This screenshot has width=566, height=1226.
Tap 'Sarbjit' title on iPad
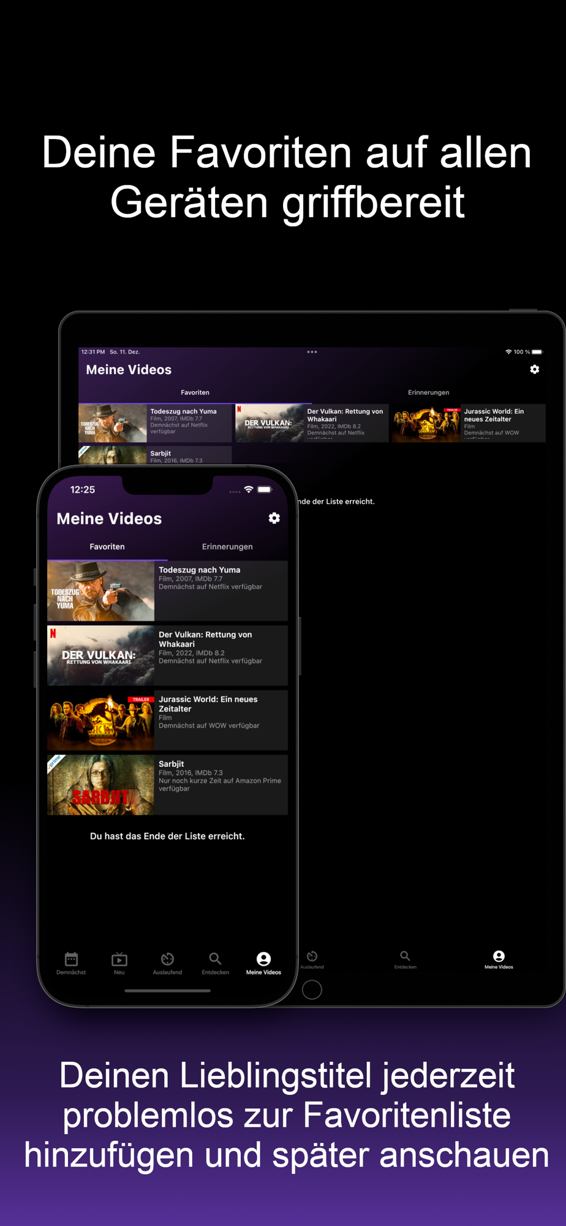click(x=160, y=453)
